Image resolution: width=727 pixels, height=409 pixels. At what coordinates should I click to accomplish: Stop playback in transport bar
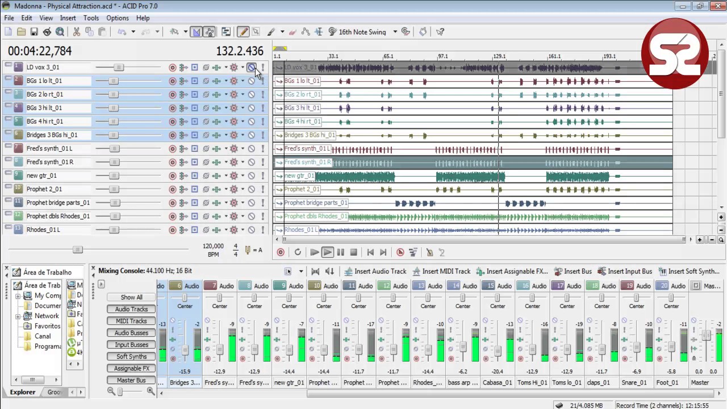point(353,252)
